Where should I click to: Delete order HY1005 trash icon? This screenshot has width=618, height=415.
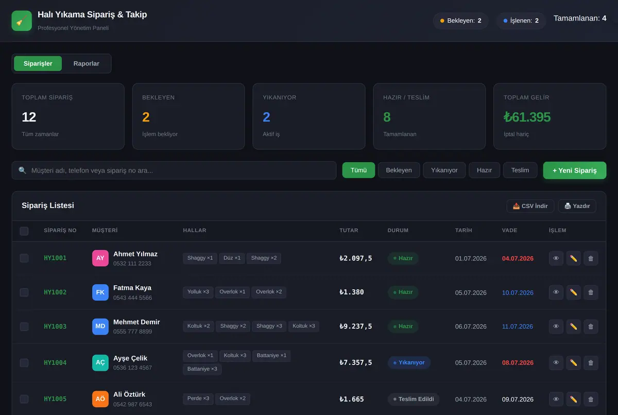pyautogui.click(x=591, y=399)
